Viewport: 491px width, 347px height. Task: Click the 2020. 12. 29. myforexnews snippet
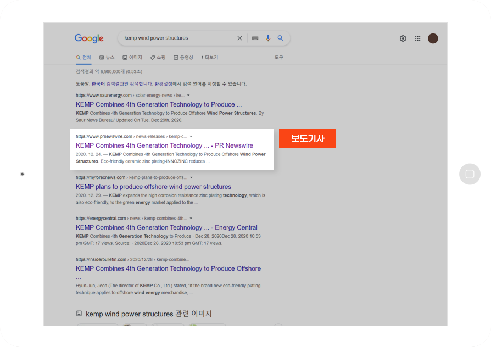[x=170, y=199]
